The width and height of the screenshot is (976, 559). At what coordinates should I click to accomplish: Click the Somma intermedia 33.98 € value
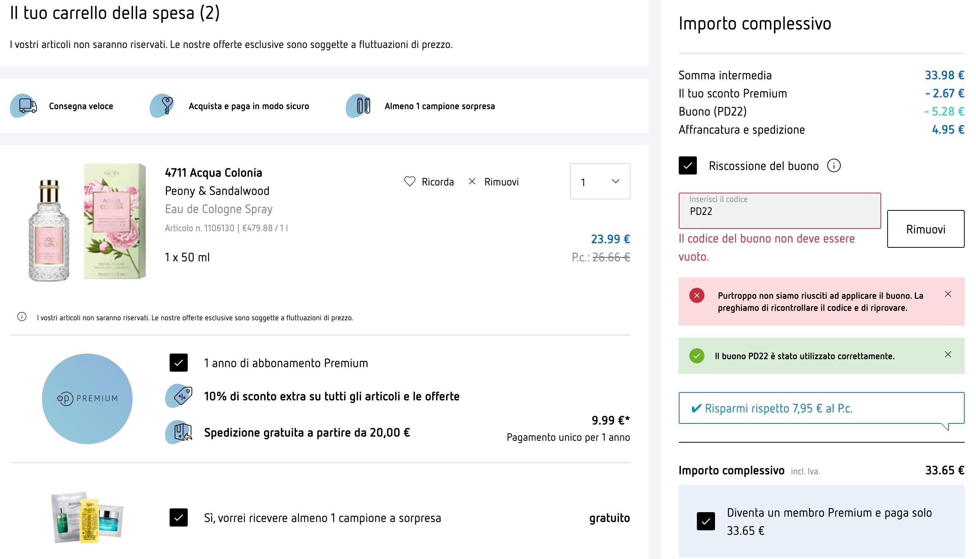[x=944, y=75]
